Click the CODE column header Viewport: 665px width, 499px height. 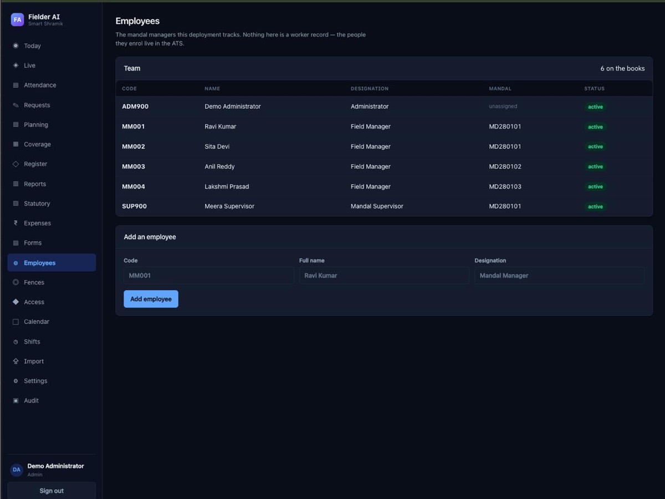pos(129,89)
